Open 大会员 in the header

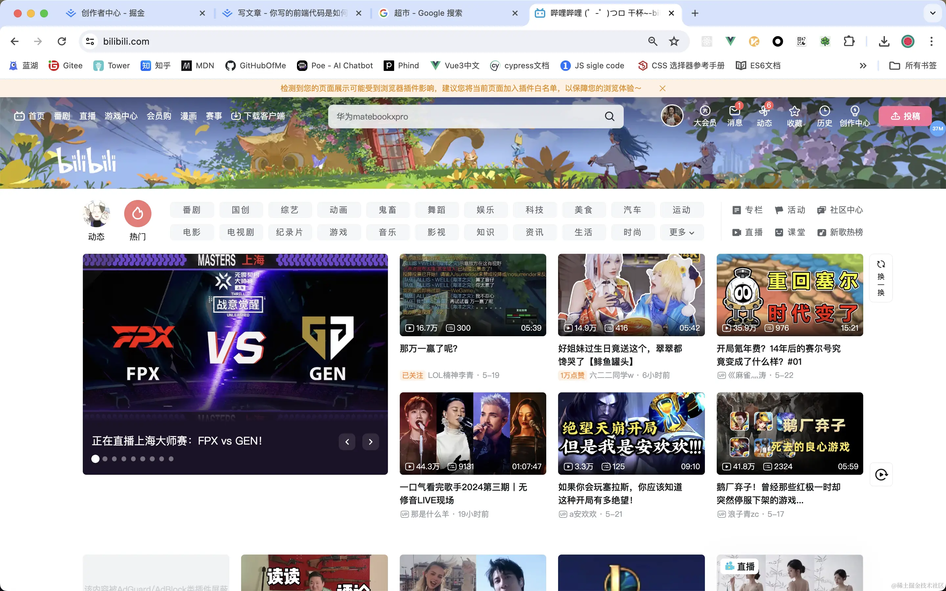pos(705,117)
